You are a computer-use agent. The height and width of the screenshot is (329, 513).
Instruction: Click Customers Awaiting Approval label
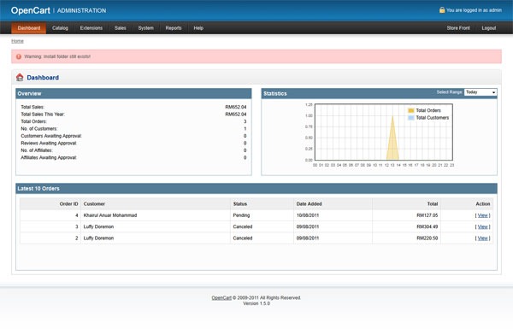(x=51, y=136)
